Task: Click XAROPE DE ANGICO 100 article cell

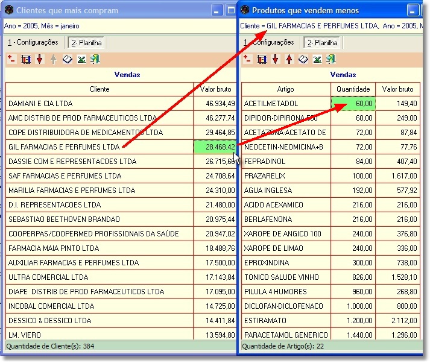Action: click(286, 234)
